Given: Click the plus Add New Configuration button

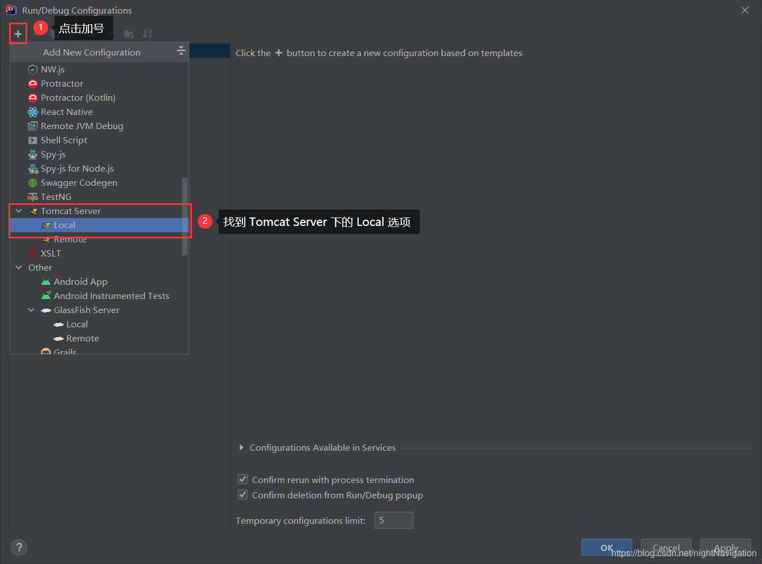Looking at the screenshot, I should 18,34.
